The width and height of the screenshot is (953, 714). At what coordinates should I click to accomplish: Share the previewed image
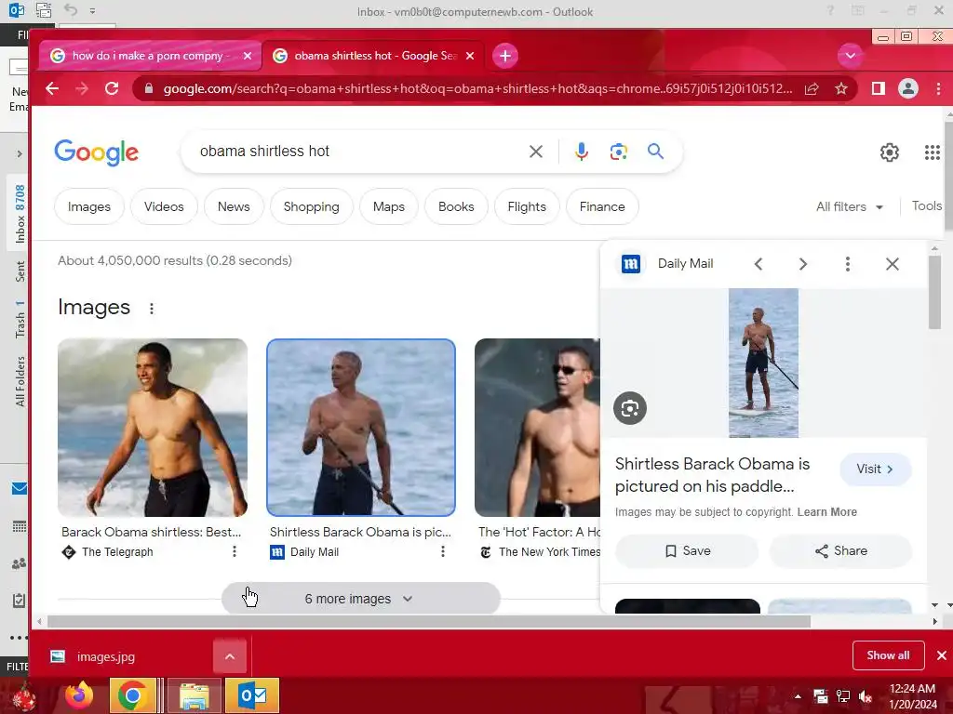[x=840, y=551]
